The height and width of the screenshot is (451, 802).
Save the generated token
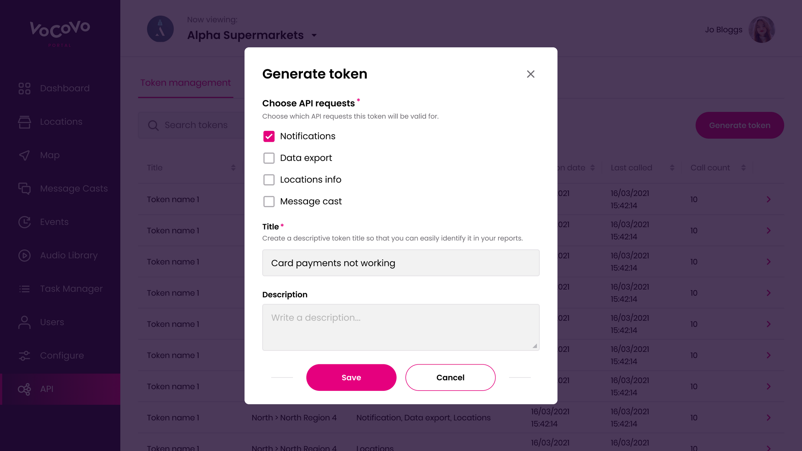[x=351, y=377]
